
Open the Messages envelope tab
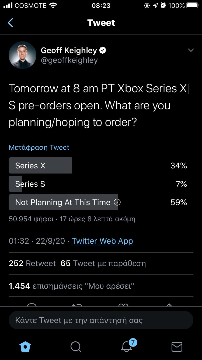click(177, 347)
